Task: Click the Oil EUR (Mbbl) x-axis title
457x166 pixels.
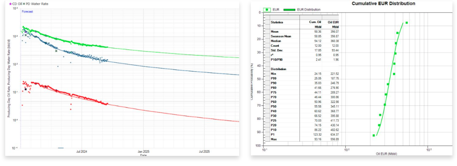Action: [x=386, y=154]
